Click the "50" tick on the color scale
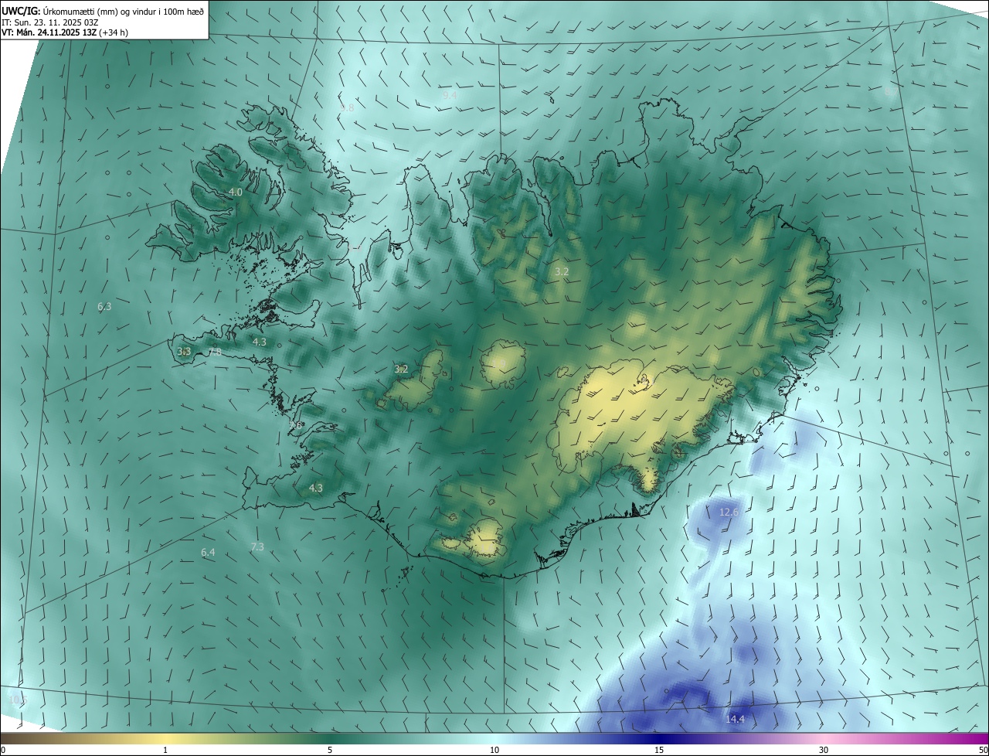Viewport: 989px width, 756px height. 983,751
